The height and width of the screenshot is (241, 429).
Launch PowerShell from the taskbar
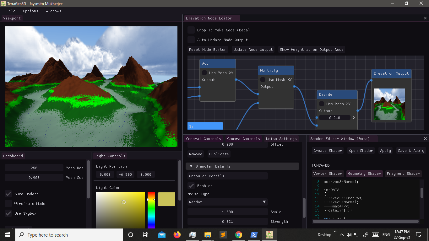(x=254, y=234)
